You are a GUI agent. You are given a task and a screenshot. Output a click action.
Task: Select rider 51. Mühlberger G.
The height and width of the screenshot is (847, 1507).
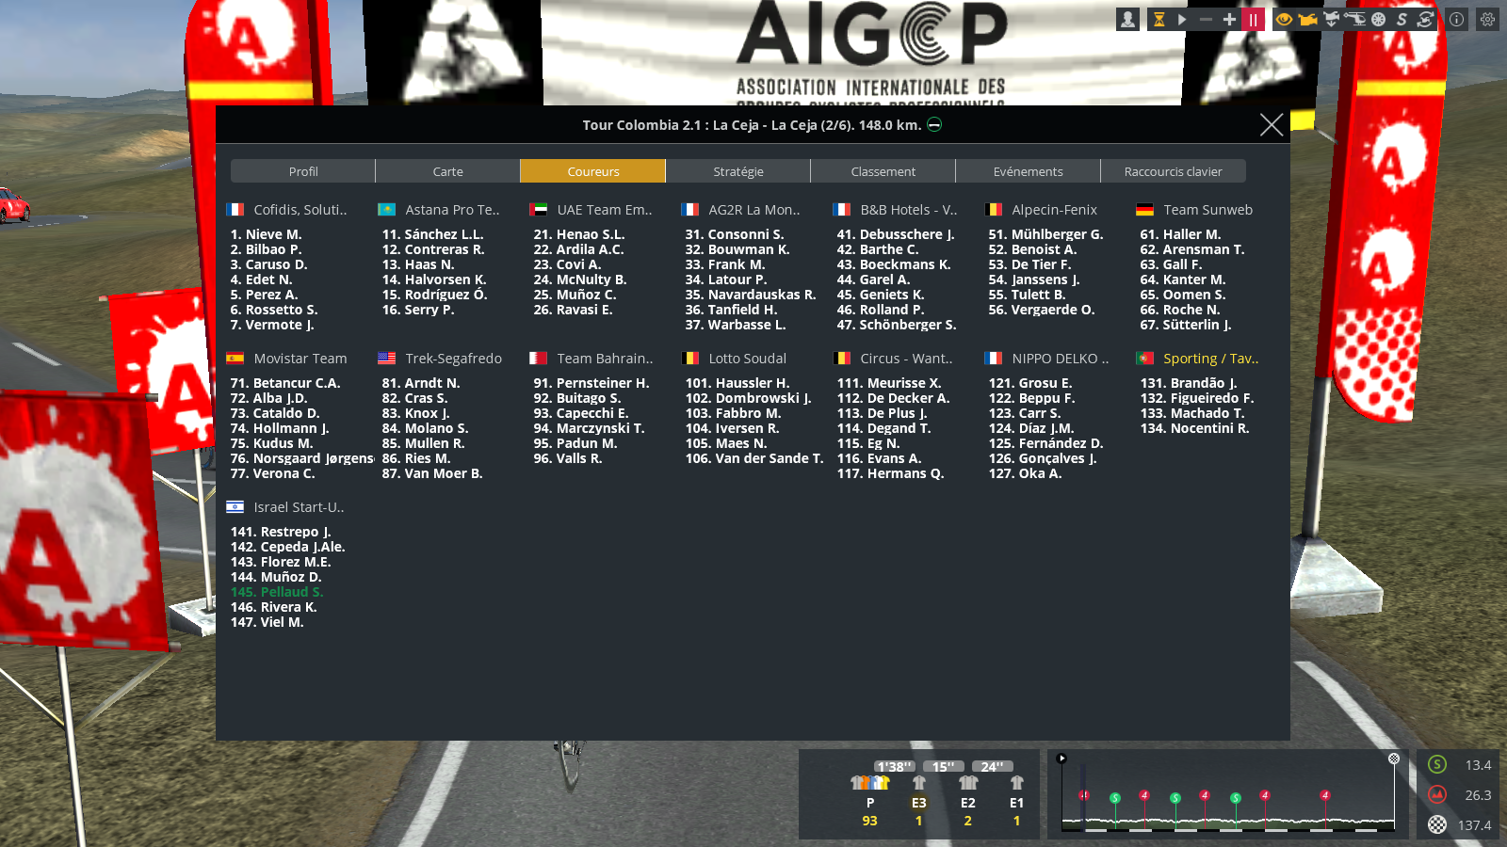[1045, 234]
